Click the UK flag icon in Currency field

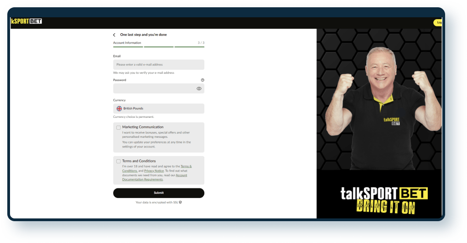point(119,108)
